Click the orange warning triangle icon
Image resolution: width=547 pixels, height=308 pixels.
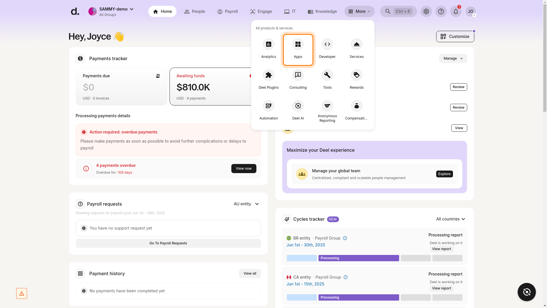point(22,293)
